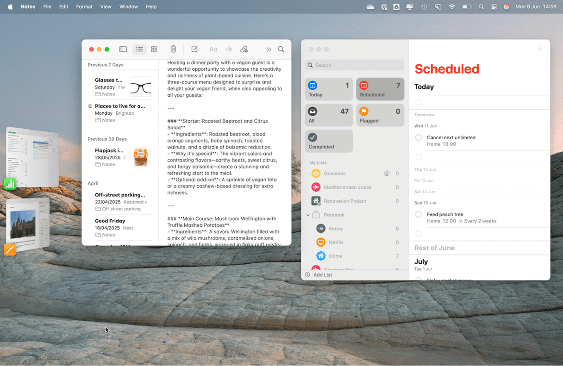Screen dimensions: 563x366
Task: Open the Window menu in menu bar
Action: click(128, 7)
